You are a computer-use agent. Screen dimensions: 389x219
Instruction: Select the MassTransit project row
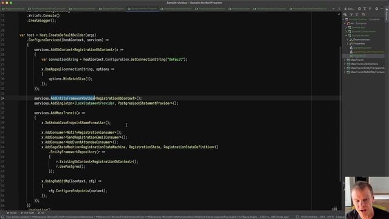[364, 60]
